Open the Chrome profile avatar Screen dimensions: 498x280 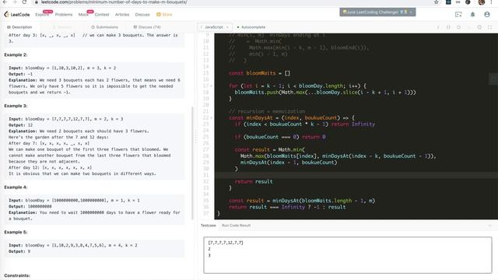click(x=482, y=2)
